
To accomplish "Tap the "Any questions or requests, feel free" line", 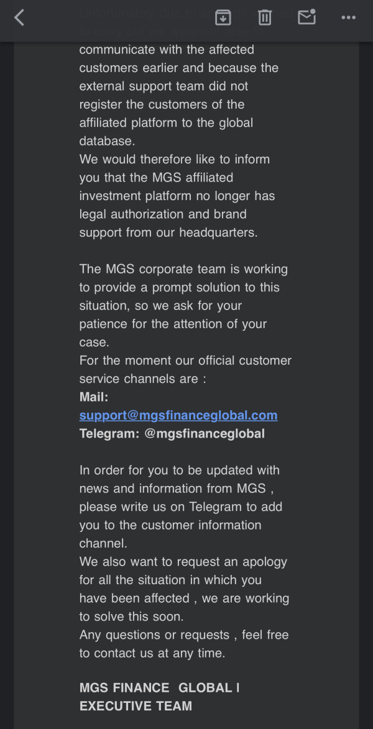I will pyautogui.click(x=184, y=635).
